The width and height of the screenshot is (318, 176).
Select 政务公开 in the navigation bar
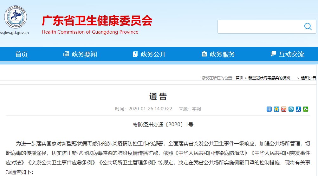click(149, 54)
